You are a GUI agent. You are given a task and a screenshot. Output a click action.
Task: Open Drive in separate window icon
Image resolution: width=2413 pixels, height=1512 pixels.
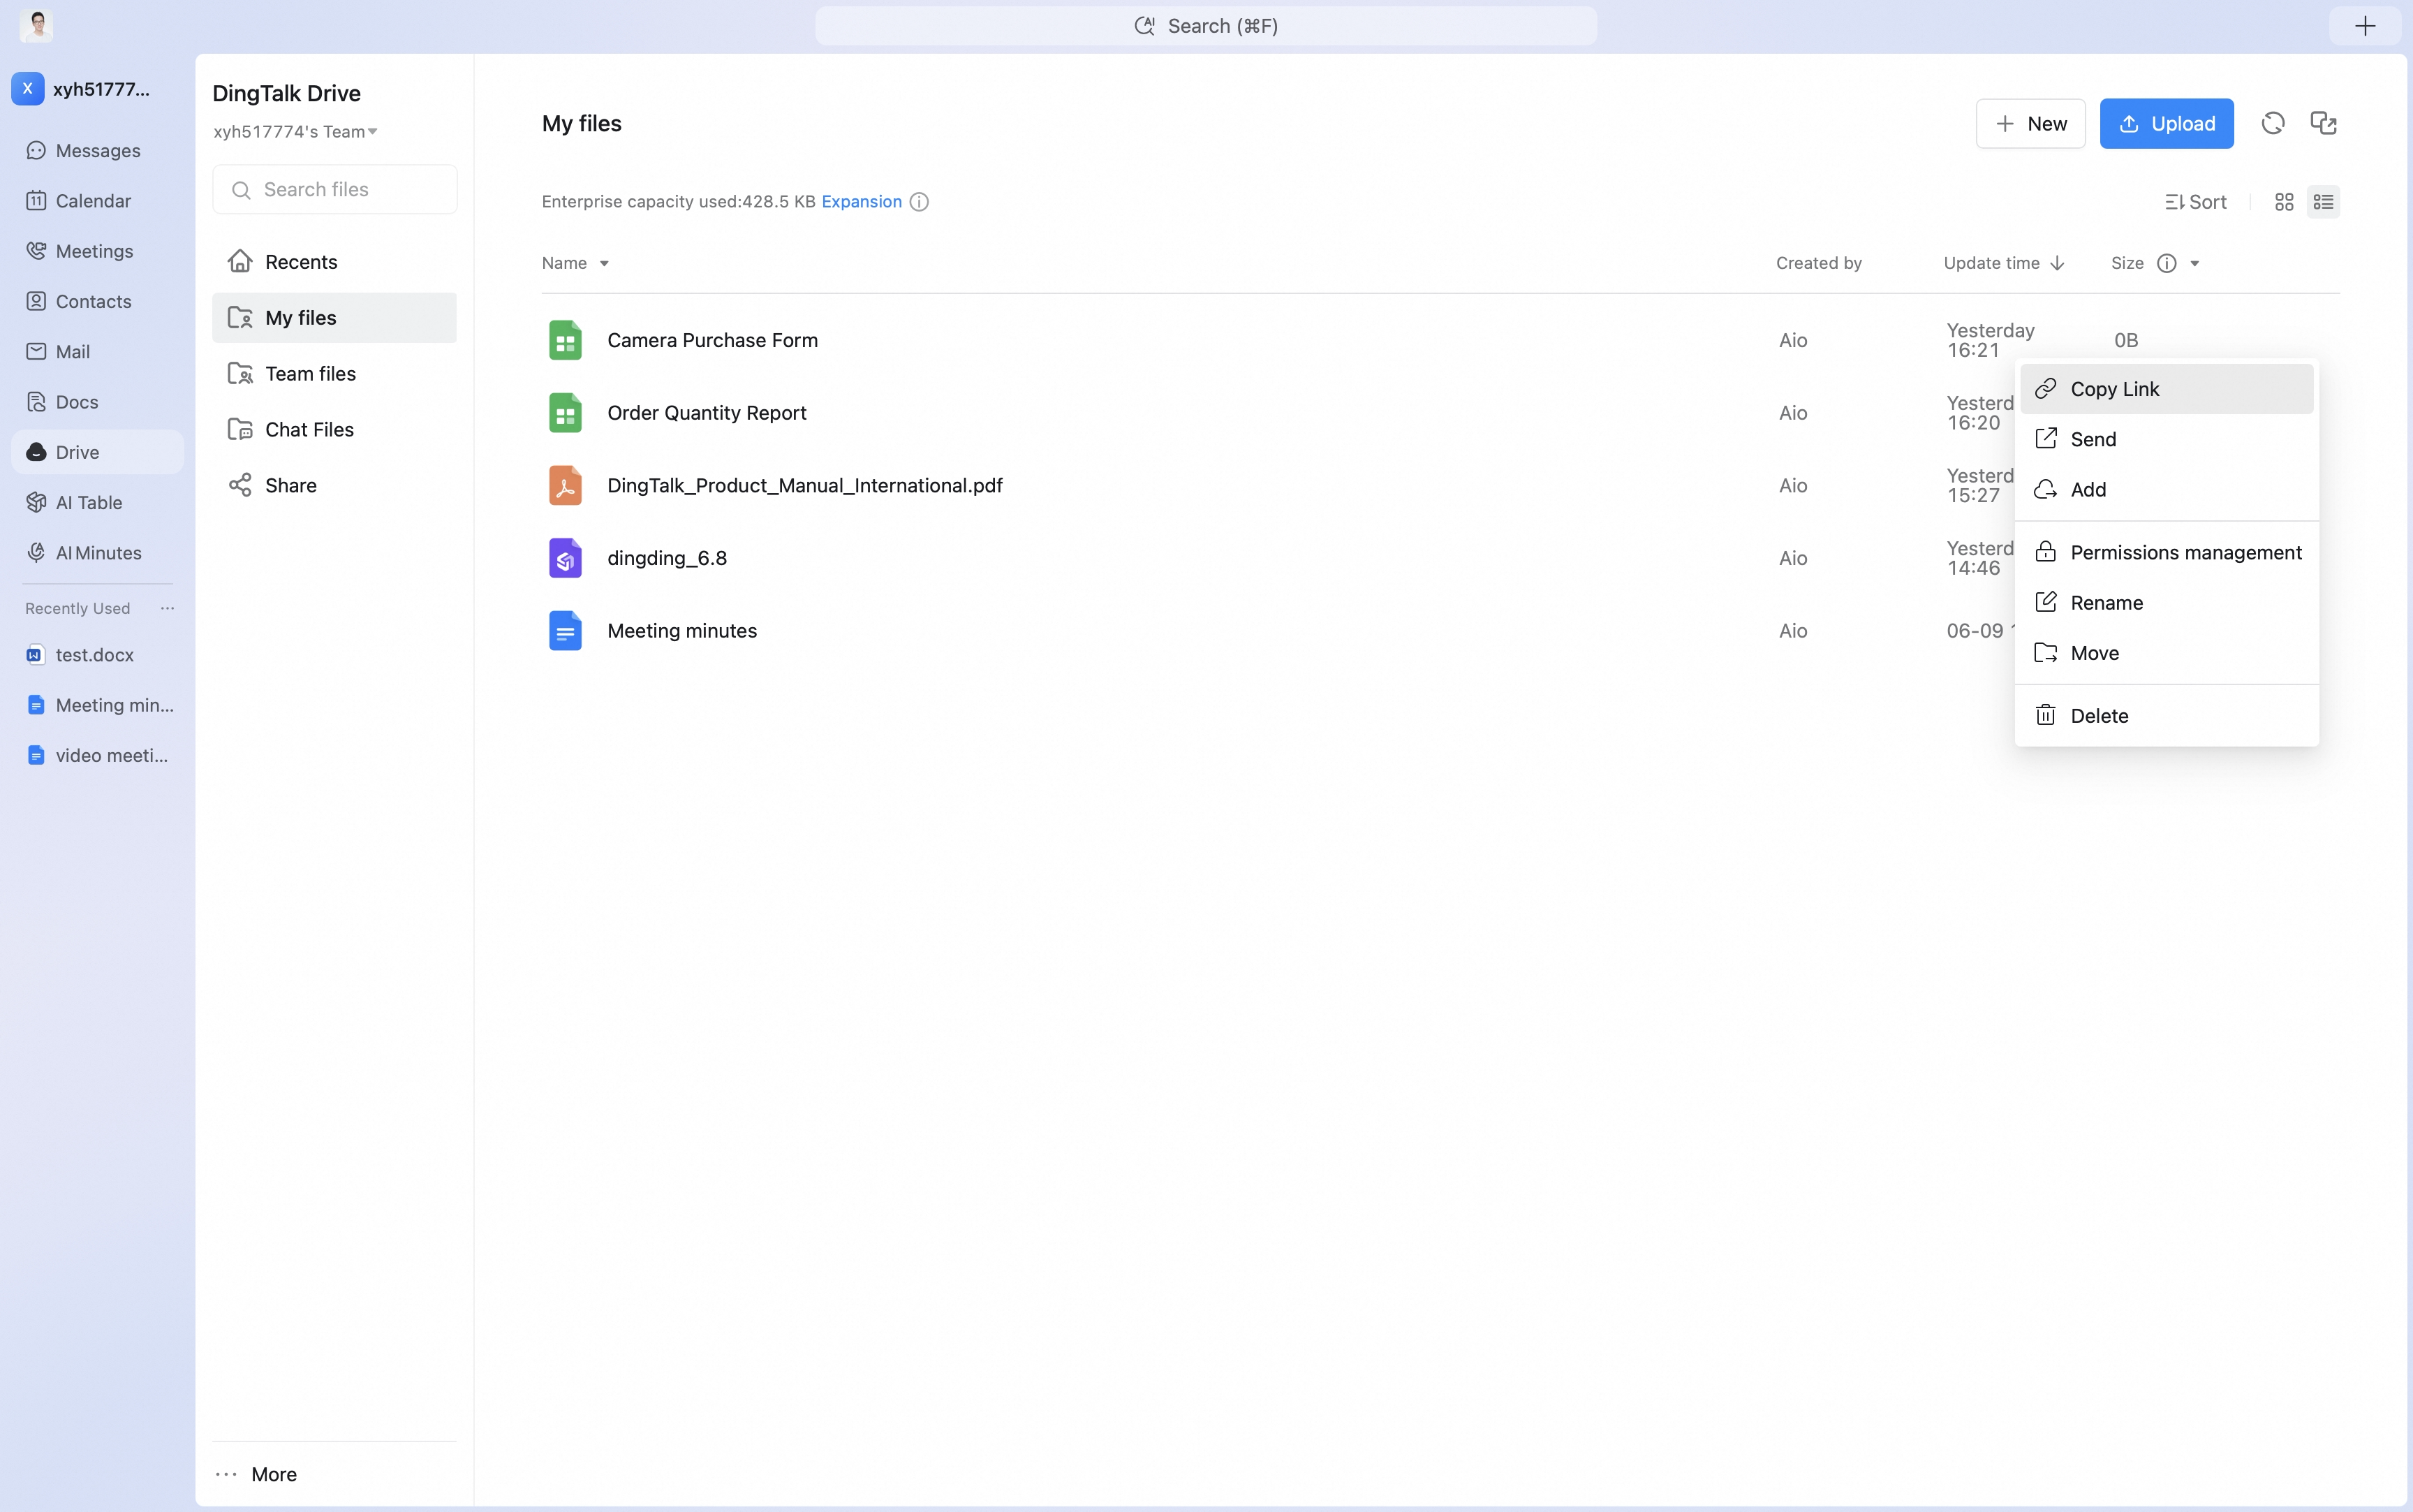2323,123
